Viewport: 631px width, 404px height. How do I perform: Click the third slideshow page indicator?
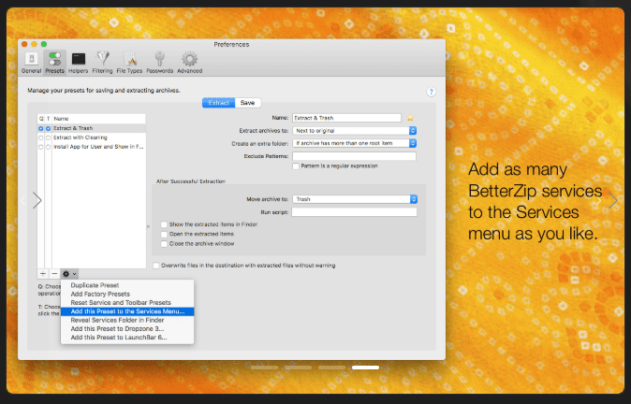(x=331, y=368)
